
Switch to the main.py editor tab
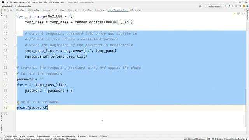[9, 10]
